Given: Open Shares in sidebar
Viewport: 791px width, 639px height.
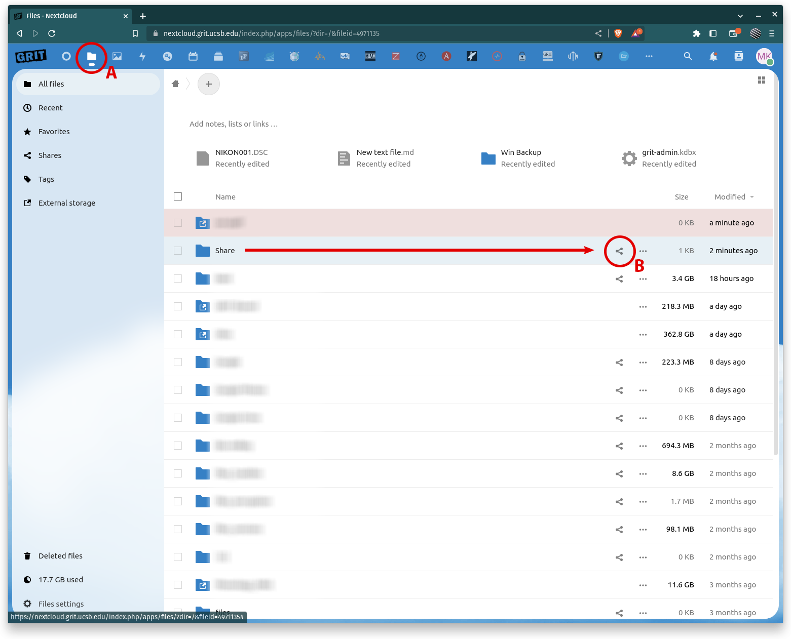Looking at the screenshot, I should (88, 155).
